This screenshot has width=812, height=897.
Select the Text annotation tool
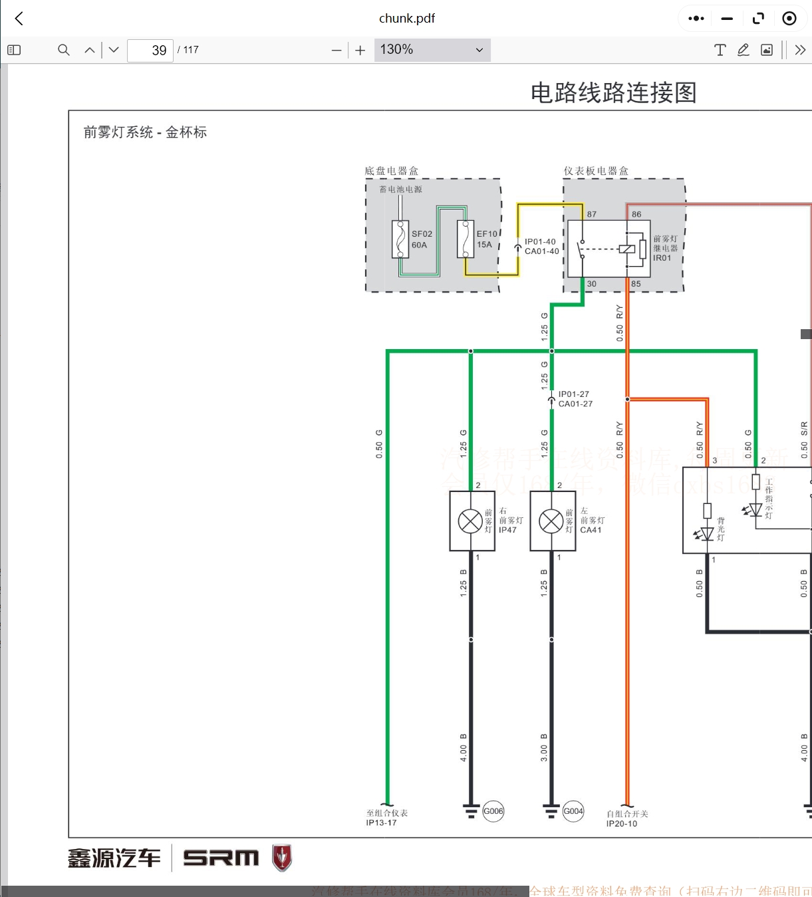(720, 49)
